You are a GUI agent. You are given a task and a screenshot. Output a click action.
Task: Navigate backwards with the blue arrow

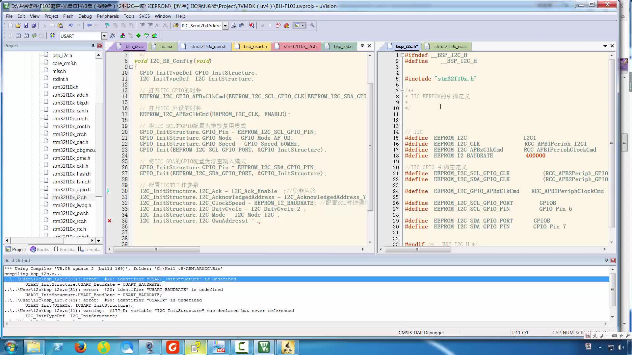[89, 25]
